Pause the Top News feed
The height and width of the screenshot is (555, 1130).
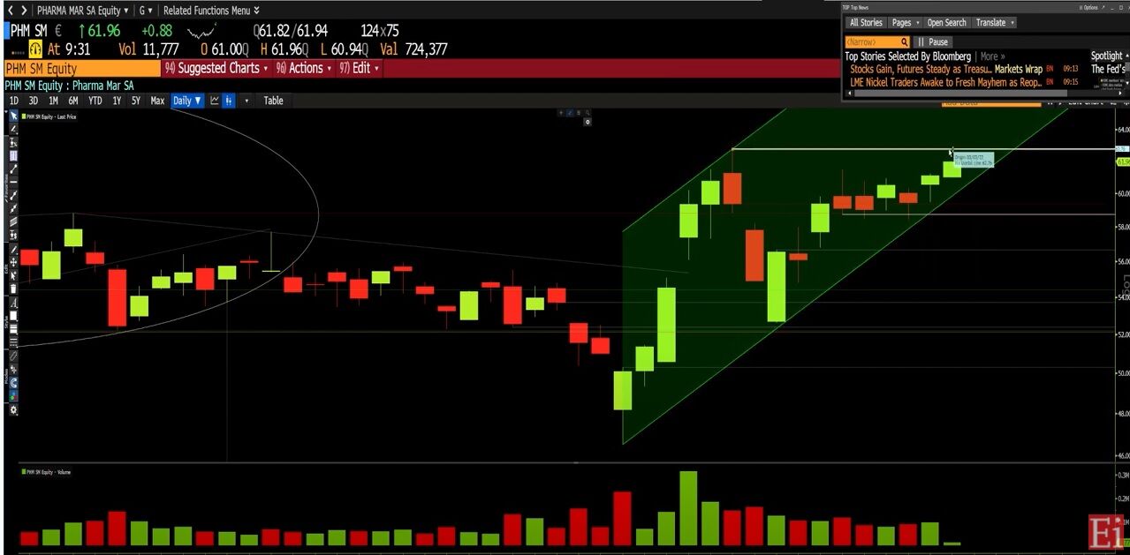pyautogui.click(x=932, y=42)
